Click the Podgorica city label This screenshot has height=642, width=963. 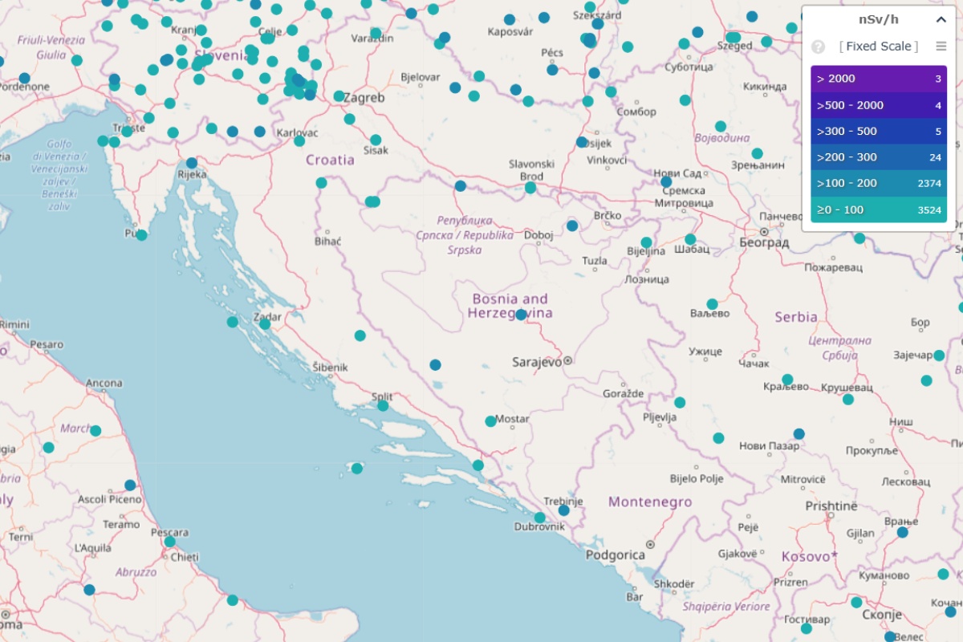[615, 555]
